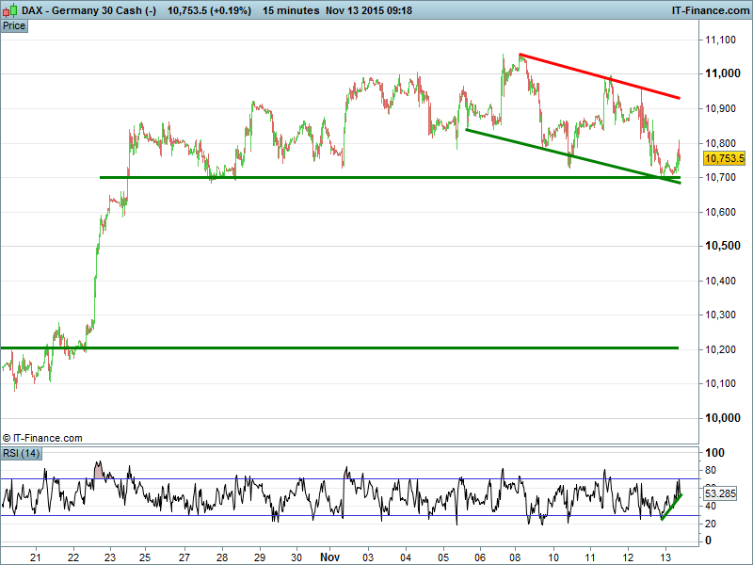753x565 pixels.
Task: Click the shaded RSI overbought peak near 23
Action: 99,469
